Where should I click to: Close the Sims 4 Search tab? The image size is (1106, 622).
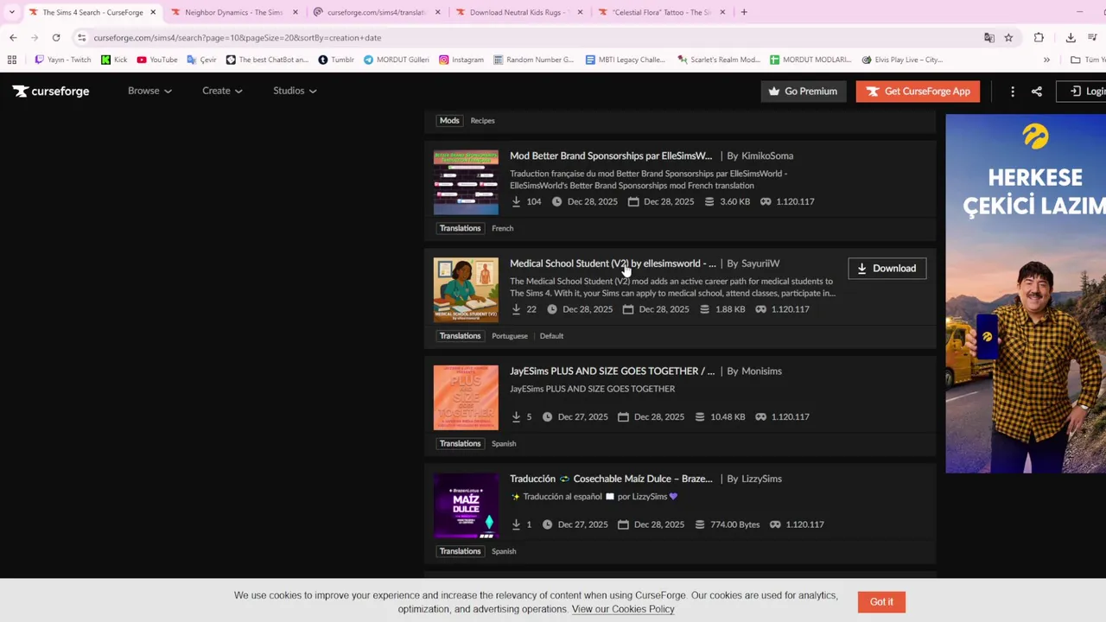153,12
